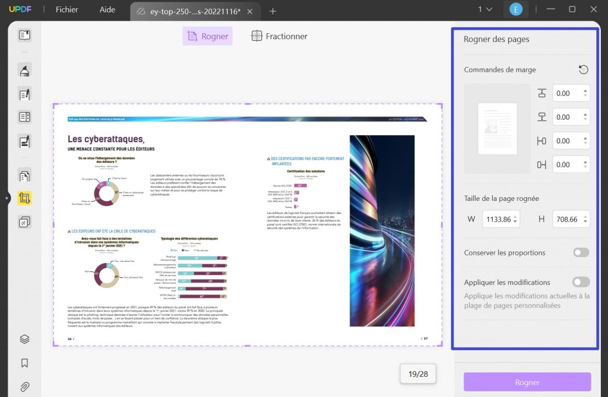Switch to the Rogner mode tab

pyautogui.click(x=207, y=36)
